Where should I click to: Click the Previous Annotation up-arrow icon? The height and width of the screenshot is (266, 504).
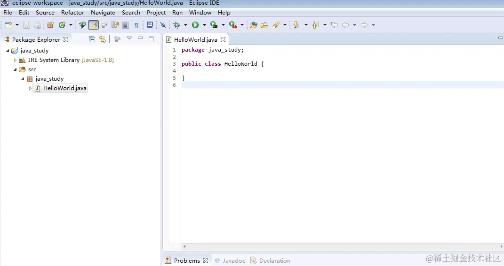(315, 25)
